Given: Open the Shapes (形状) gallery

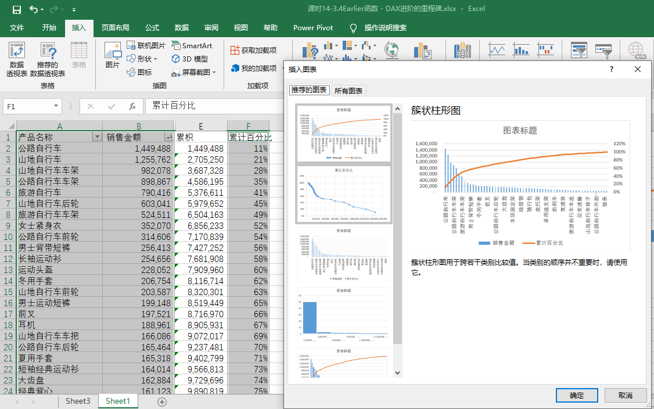Looking at the screenshot, I should click(142, 59).
